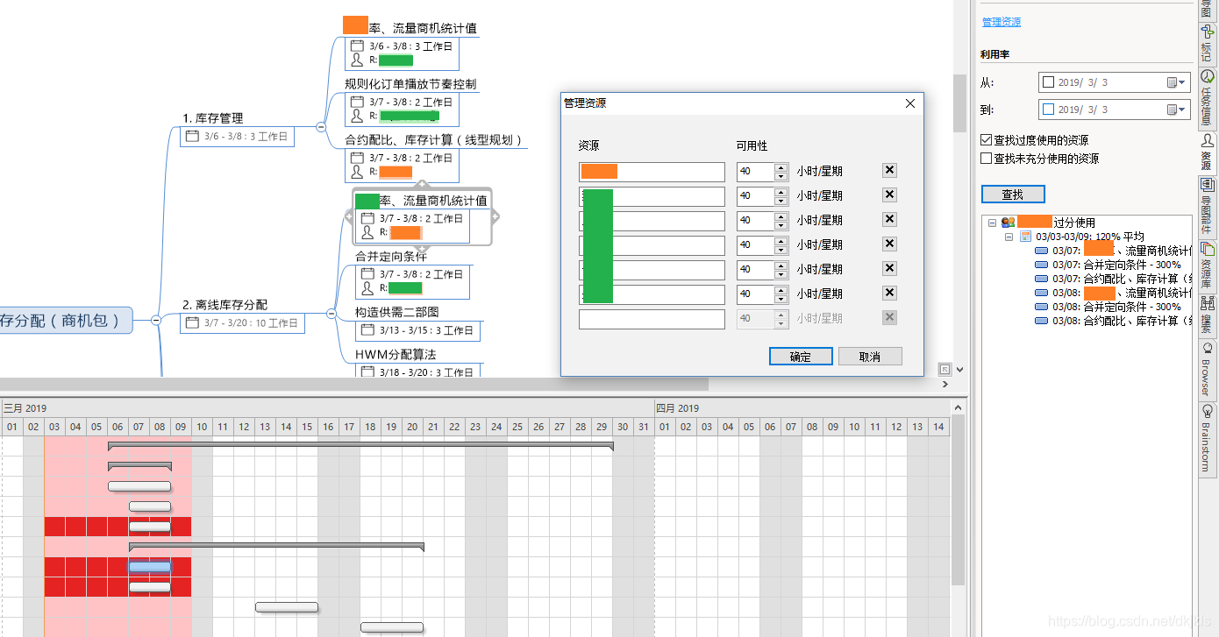Select the topic HWM分配算法
The width and height of the screenshot is (1219, 637).
(396, 354)
